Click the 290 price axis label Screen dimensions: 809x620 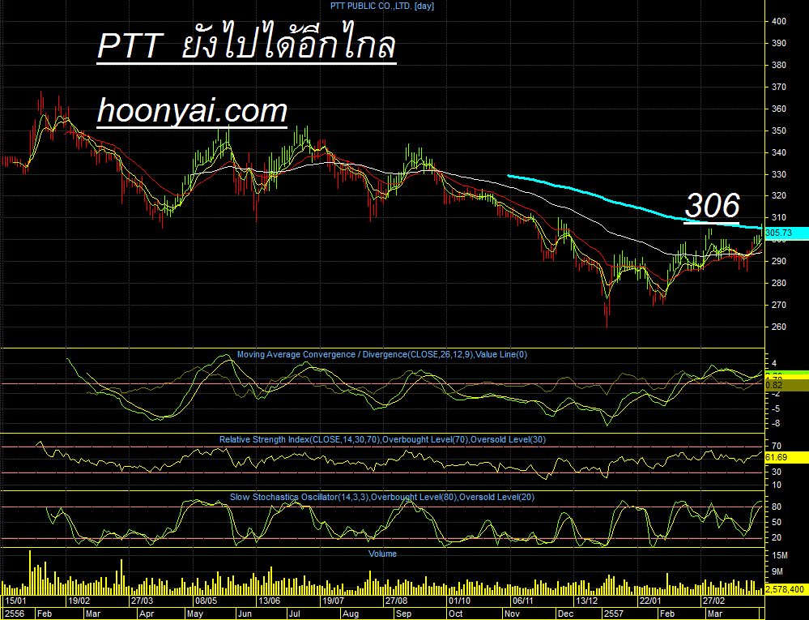point(779,261)
